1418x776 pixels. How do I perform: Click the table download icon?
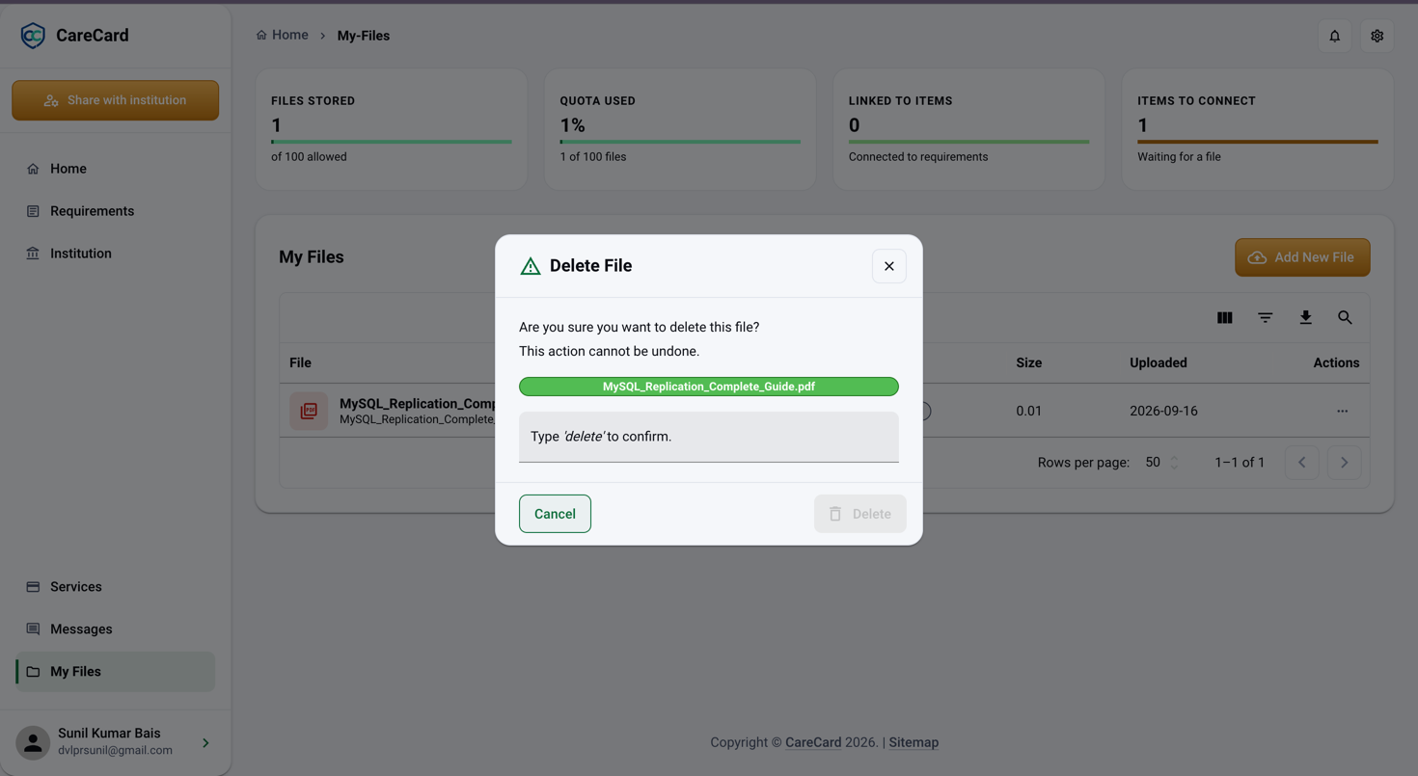[1305, 317]
